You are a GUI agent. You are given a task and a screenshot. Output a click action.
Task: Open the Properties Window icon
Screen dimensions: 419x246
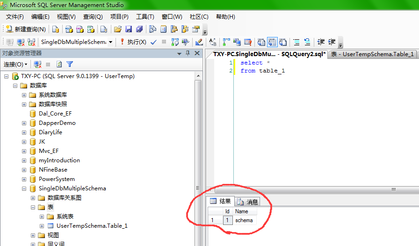click(x=196, y=29)
